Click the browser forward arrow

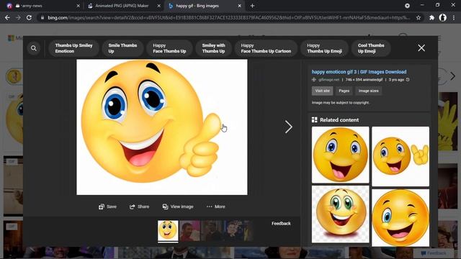tap(18, 17)
